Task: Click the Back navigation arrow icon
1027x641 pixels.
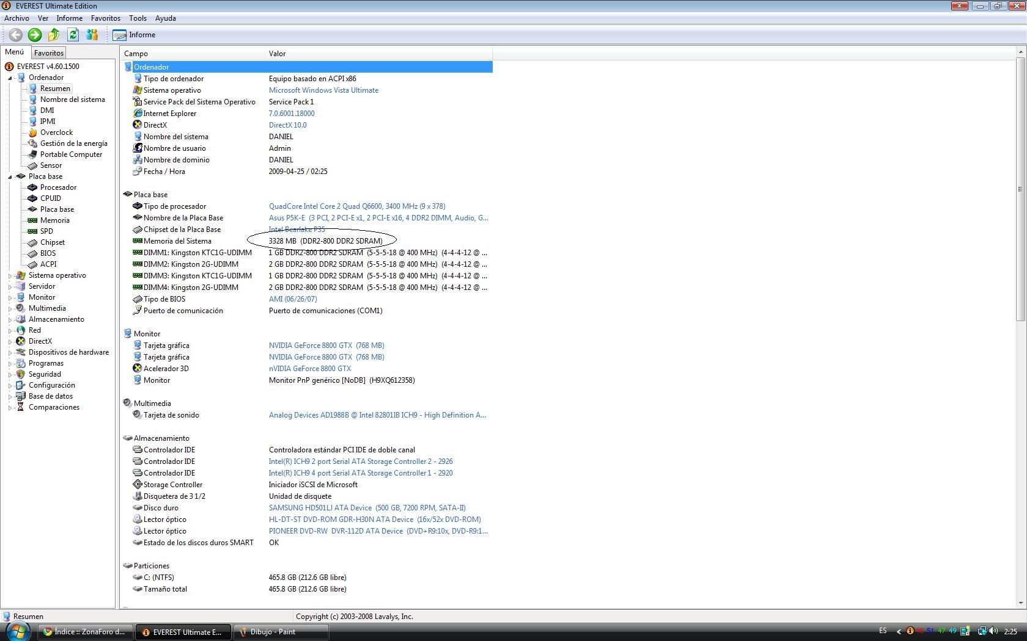Action: [x=16, y=35]
